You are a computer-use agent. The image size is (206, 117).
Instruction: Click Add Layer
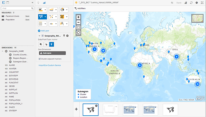coord(43,31)
